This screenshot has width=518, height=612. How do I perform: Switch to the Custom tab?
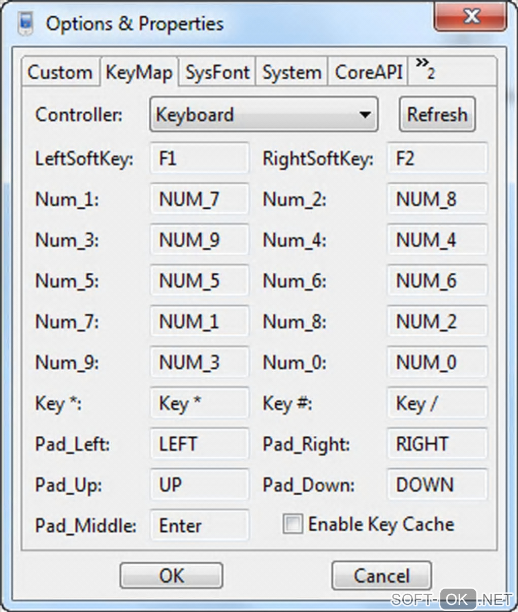click(60, 73)
